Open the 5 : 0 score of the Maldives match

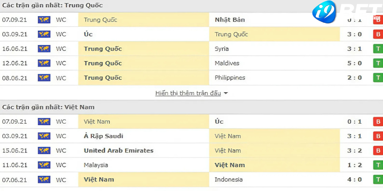[355, 63]
